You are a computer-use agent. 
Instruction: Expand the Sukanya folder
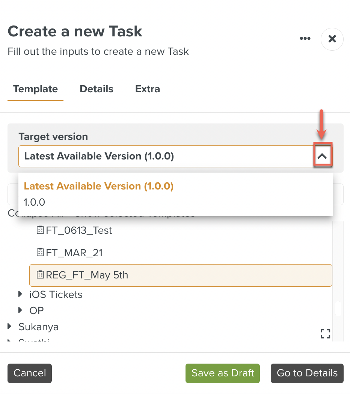[x=10, y=326]
